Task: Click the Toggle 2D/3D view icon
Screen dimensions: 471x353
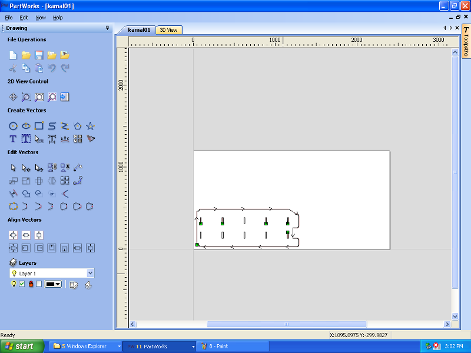Action: click(65, 97)
